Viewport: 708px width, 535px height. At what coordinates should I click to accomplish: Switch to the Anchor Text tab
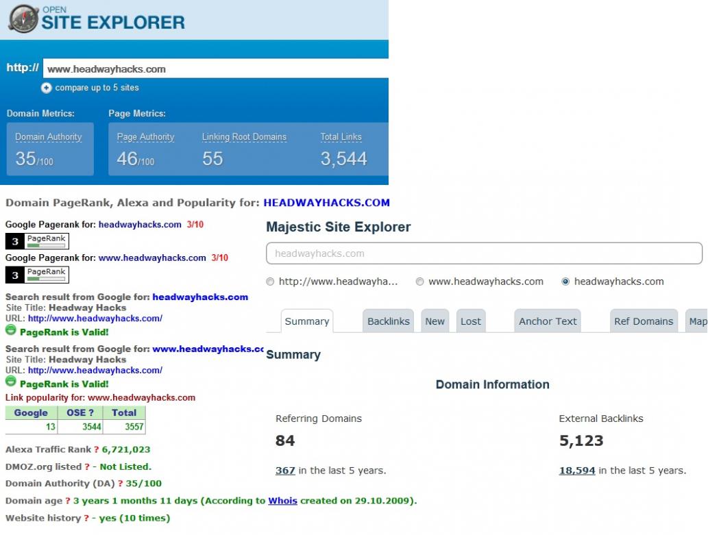(548, 321)
